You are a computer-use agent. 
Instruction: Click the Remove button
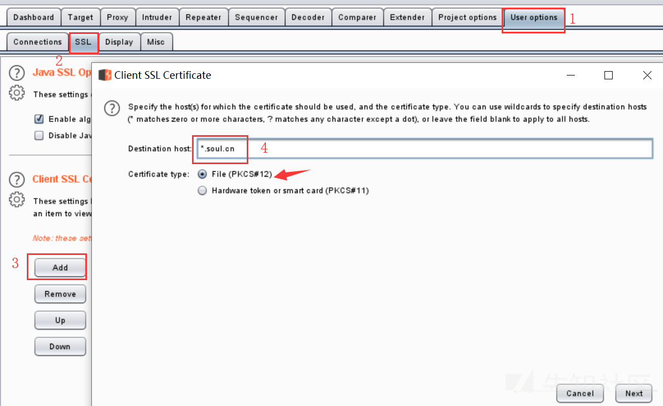point(60,294)
